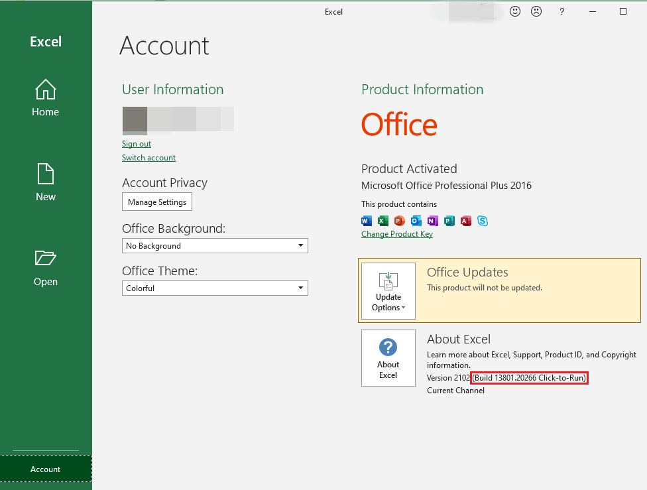The width and height of the screenshot is (647, 490).
Task: Click Microsoft Office Professional Plus 2016 text
Action: pyautogui.click(x=446, y=186)
